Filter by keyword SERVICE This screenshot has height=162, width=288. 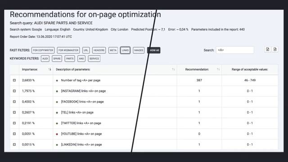pyautogui.click(x=94, y=58)
